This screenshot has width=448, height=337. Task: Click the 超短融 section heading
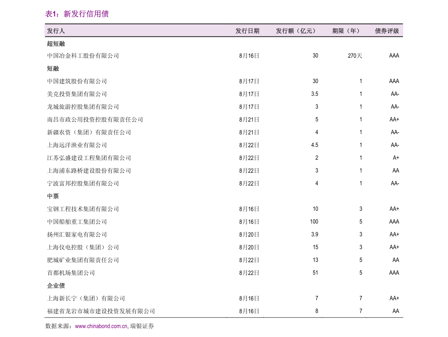[56, 44]
